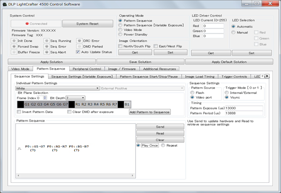Click Apply Solution button
The height and width of the screenshot is (193, 281).
(x=51, y=62)
